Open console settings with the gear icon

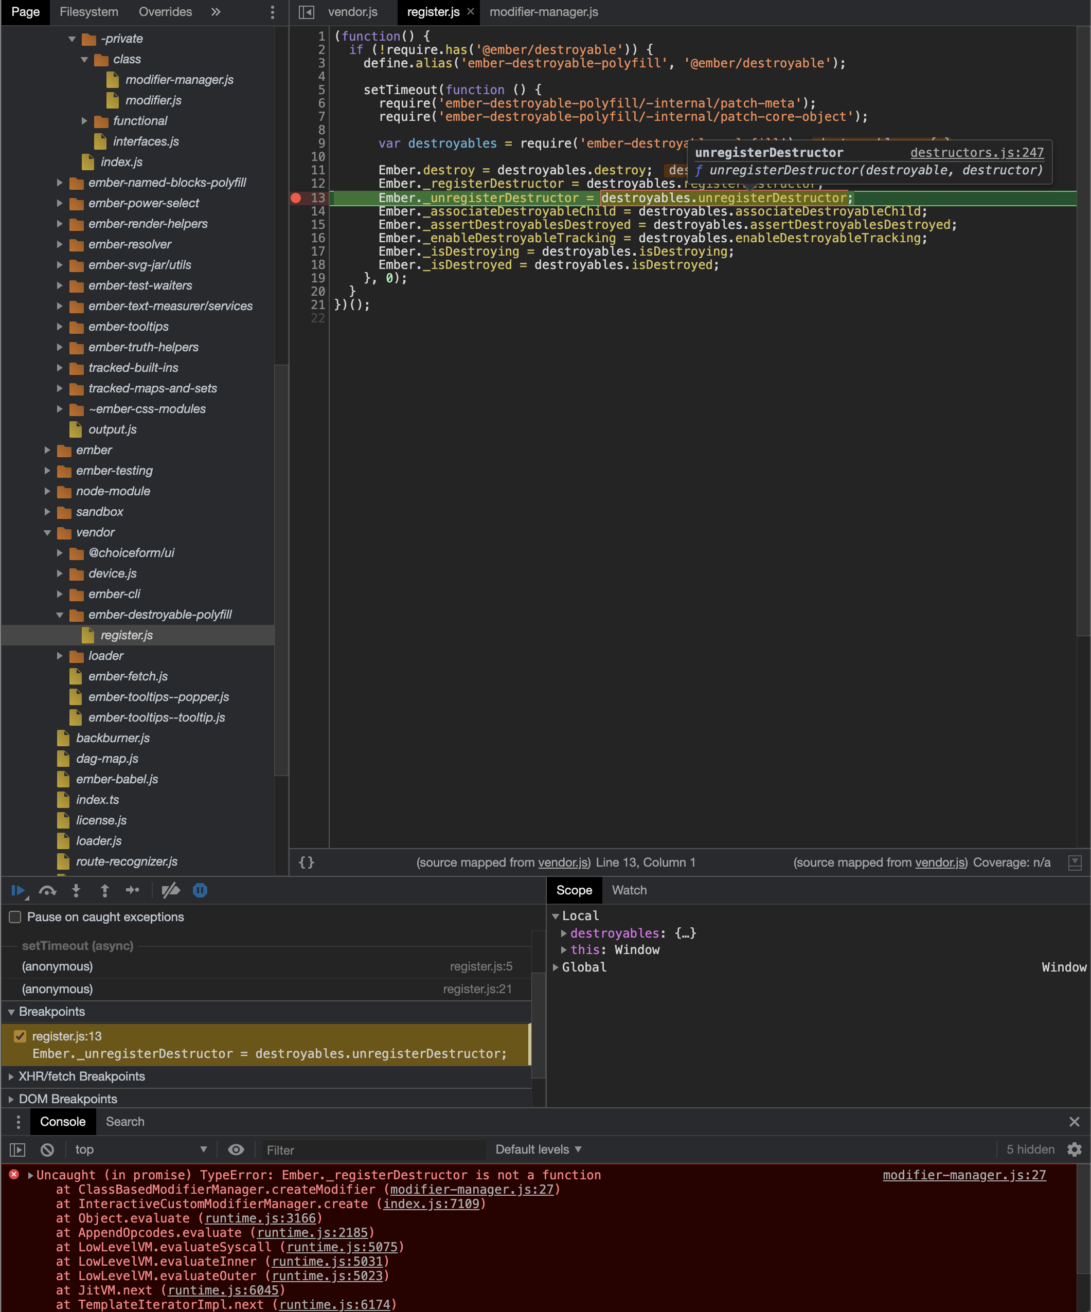(x=1075, y=1149)
